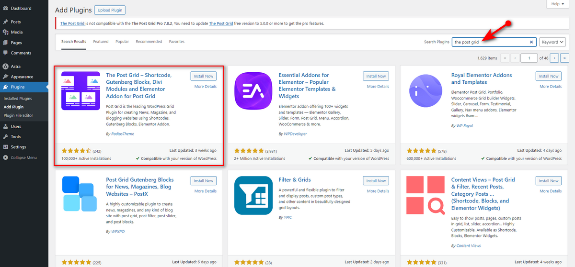Click the Posts pin icon

(5, 22)
